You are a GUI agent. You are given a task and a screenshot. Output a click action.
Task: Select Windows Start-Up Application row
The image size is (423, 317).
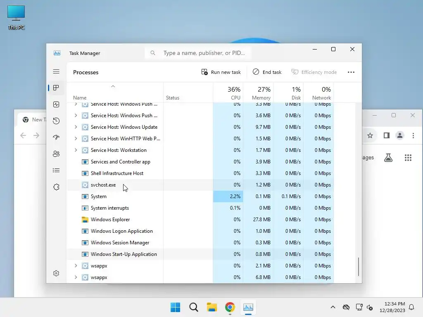pyautogui.click(x=200, y=254)
